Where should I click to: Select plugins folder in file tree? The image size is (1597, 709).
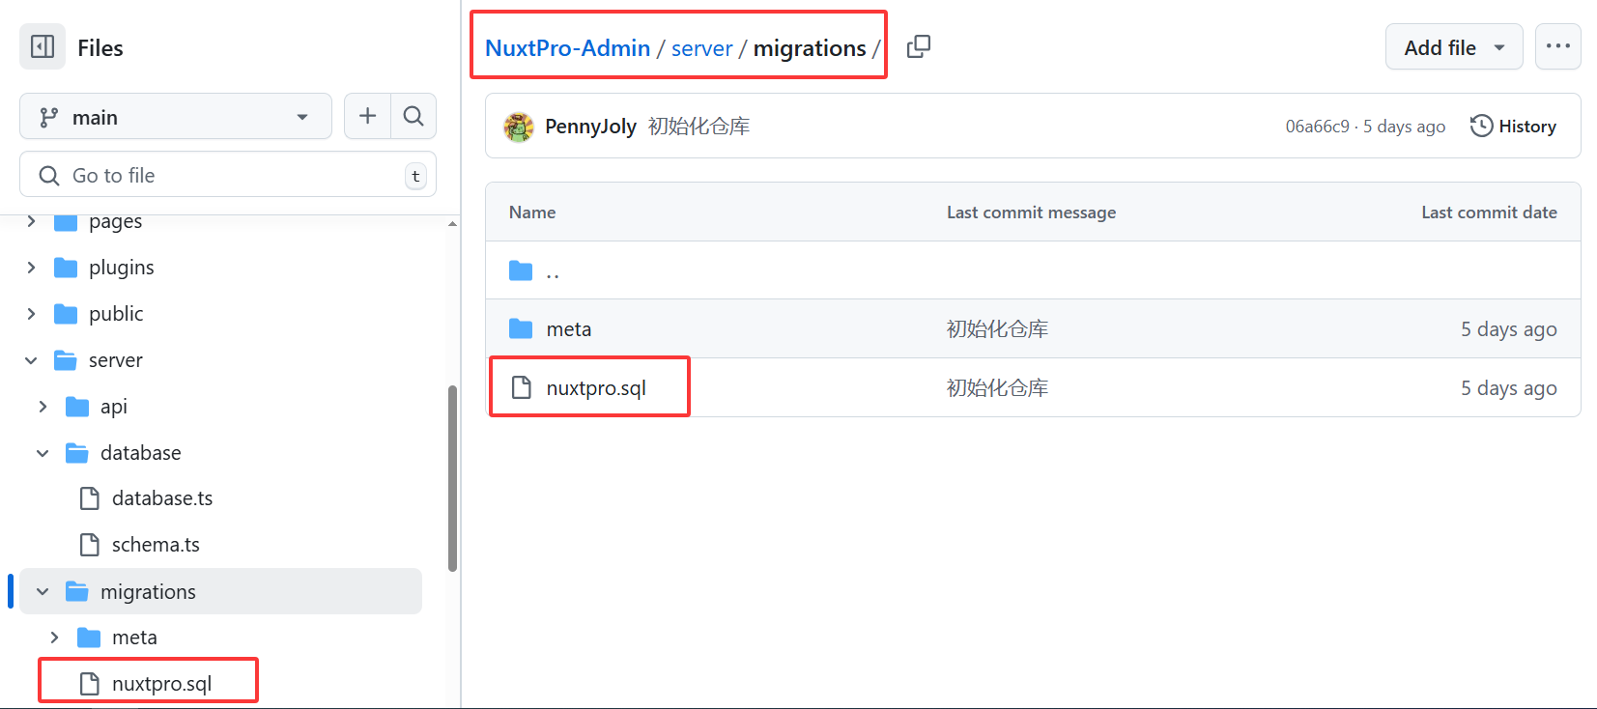pos(121,268)
